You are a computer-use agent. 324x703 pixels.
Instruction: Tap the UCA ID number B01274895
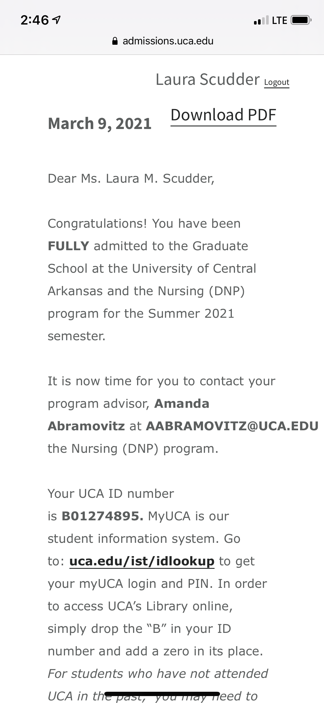[x=103, y=516]
